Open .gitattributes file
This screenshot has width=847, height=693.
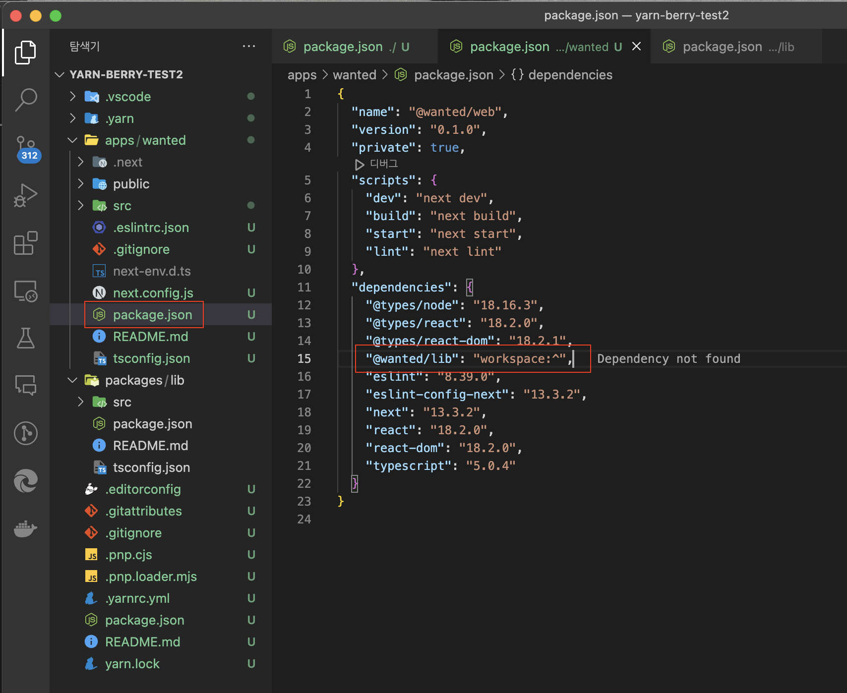pyautogui.click(x=161, y=511)
